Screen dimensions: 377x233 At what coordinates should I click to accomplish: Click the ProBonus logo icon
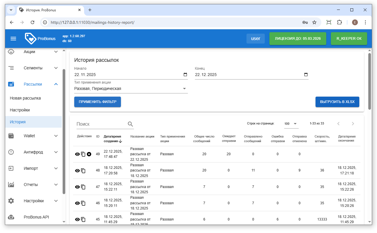30,38
